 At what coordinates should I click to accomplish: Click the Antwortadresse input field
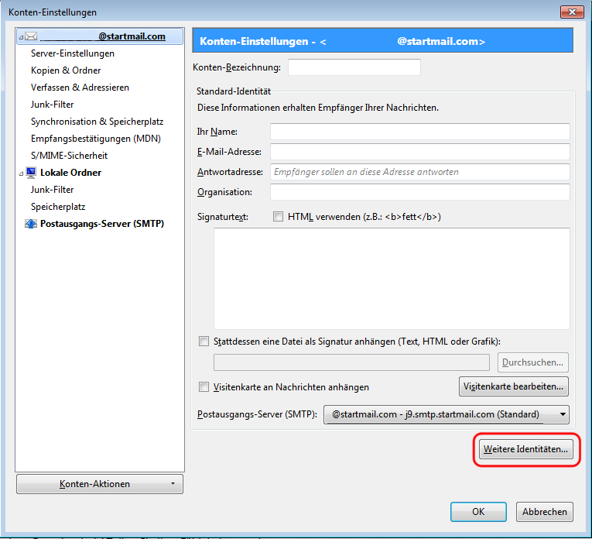420,172
